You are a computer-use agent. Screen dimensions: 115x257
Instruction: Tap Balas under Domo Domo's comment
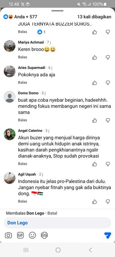pos(22,120)
